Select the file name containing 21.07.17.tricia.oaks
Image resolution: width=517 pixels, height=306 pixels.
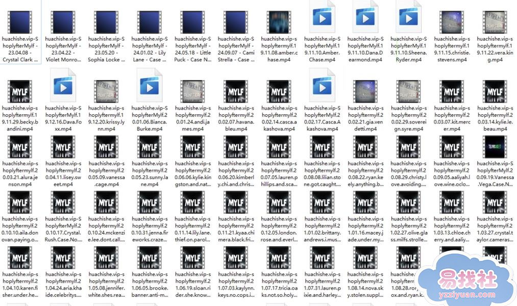pyautogui.click(x=279, y=284)
